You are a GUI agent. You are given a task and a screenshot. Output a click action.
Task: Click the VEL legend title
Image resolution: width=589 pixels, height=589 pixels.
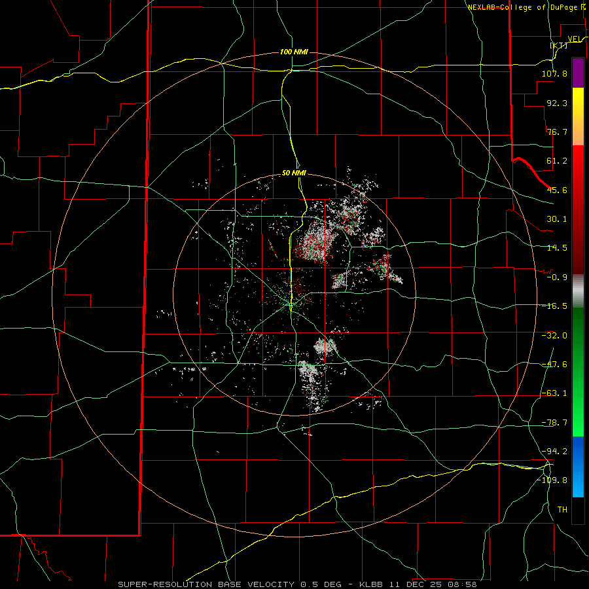pyautogui.click(x=575, y=39)
